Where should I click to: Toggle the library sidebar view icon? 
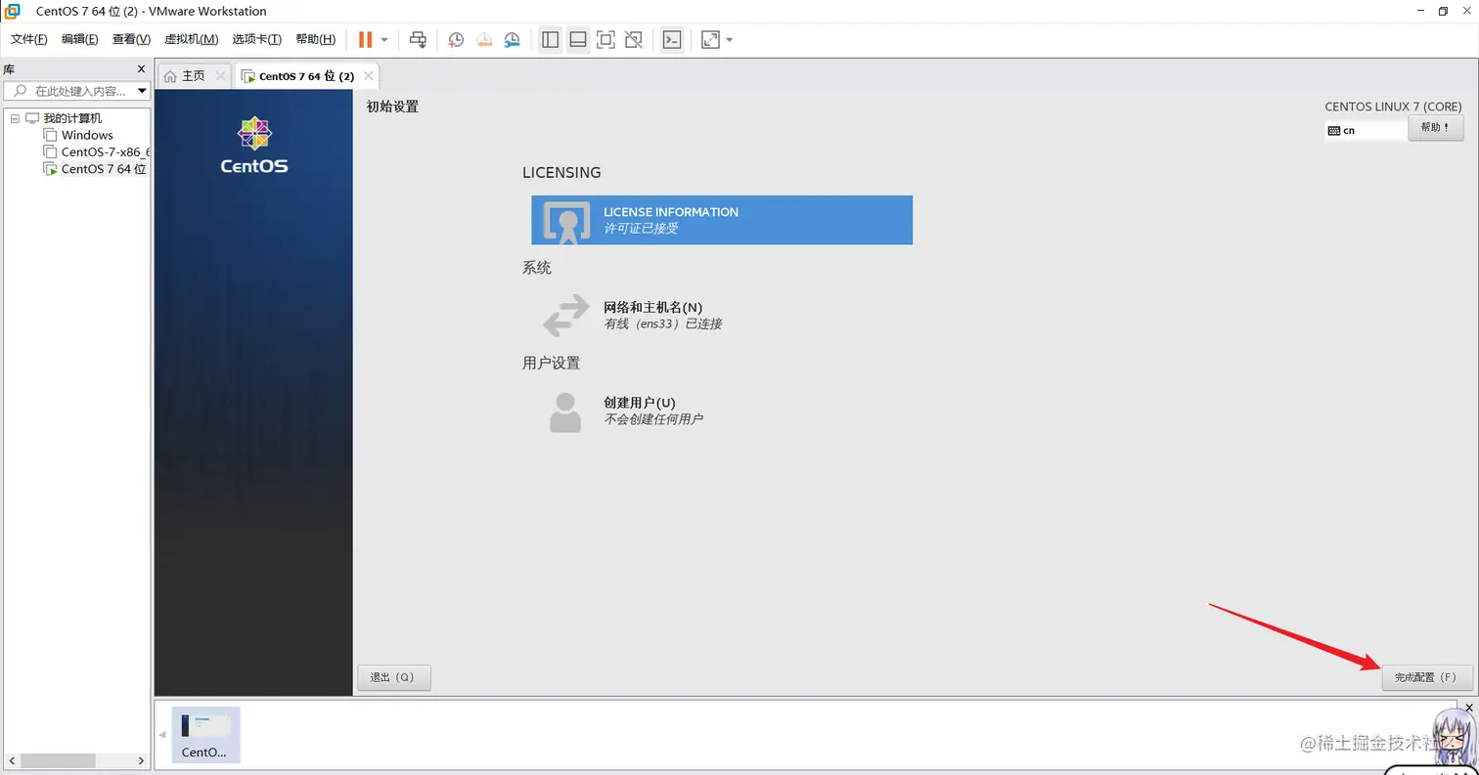point(550,39)
